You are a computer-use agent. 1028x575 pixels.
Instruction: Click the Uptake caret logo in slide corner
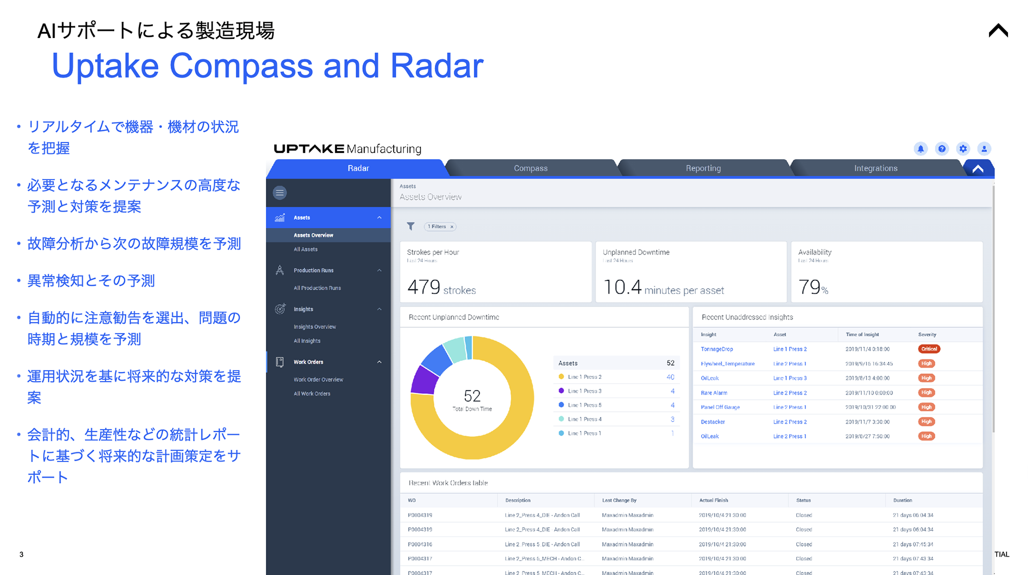coord(998,31)
